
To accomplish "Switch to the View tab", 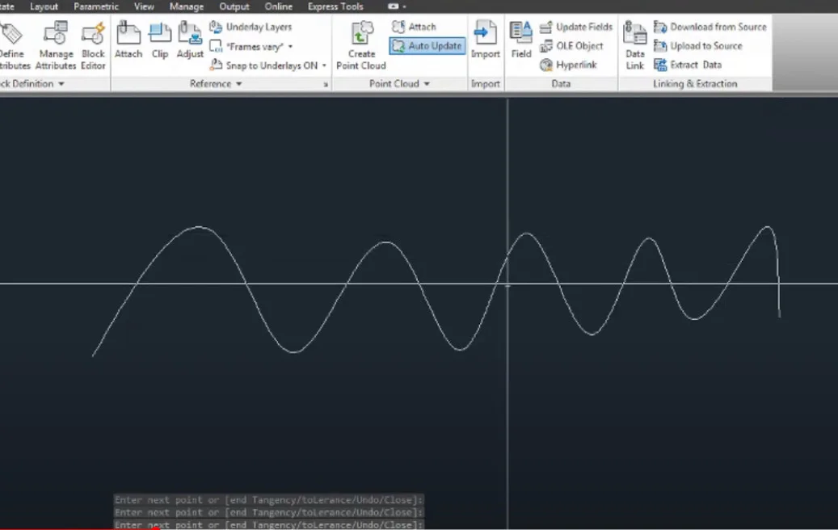I will tap(144, 6).
